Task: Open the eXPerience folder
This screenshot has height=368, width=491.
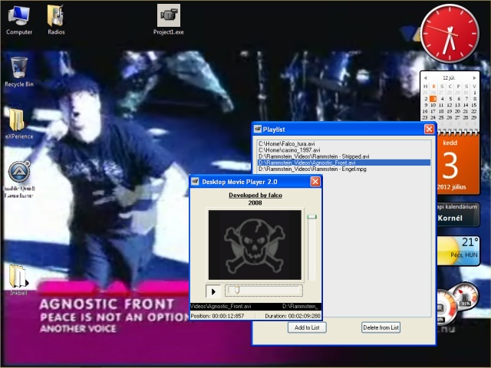Action: pyautogui.click(x=18, y=124)
